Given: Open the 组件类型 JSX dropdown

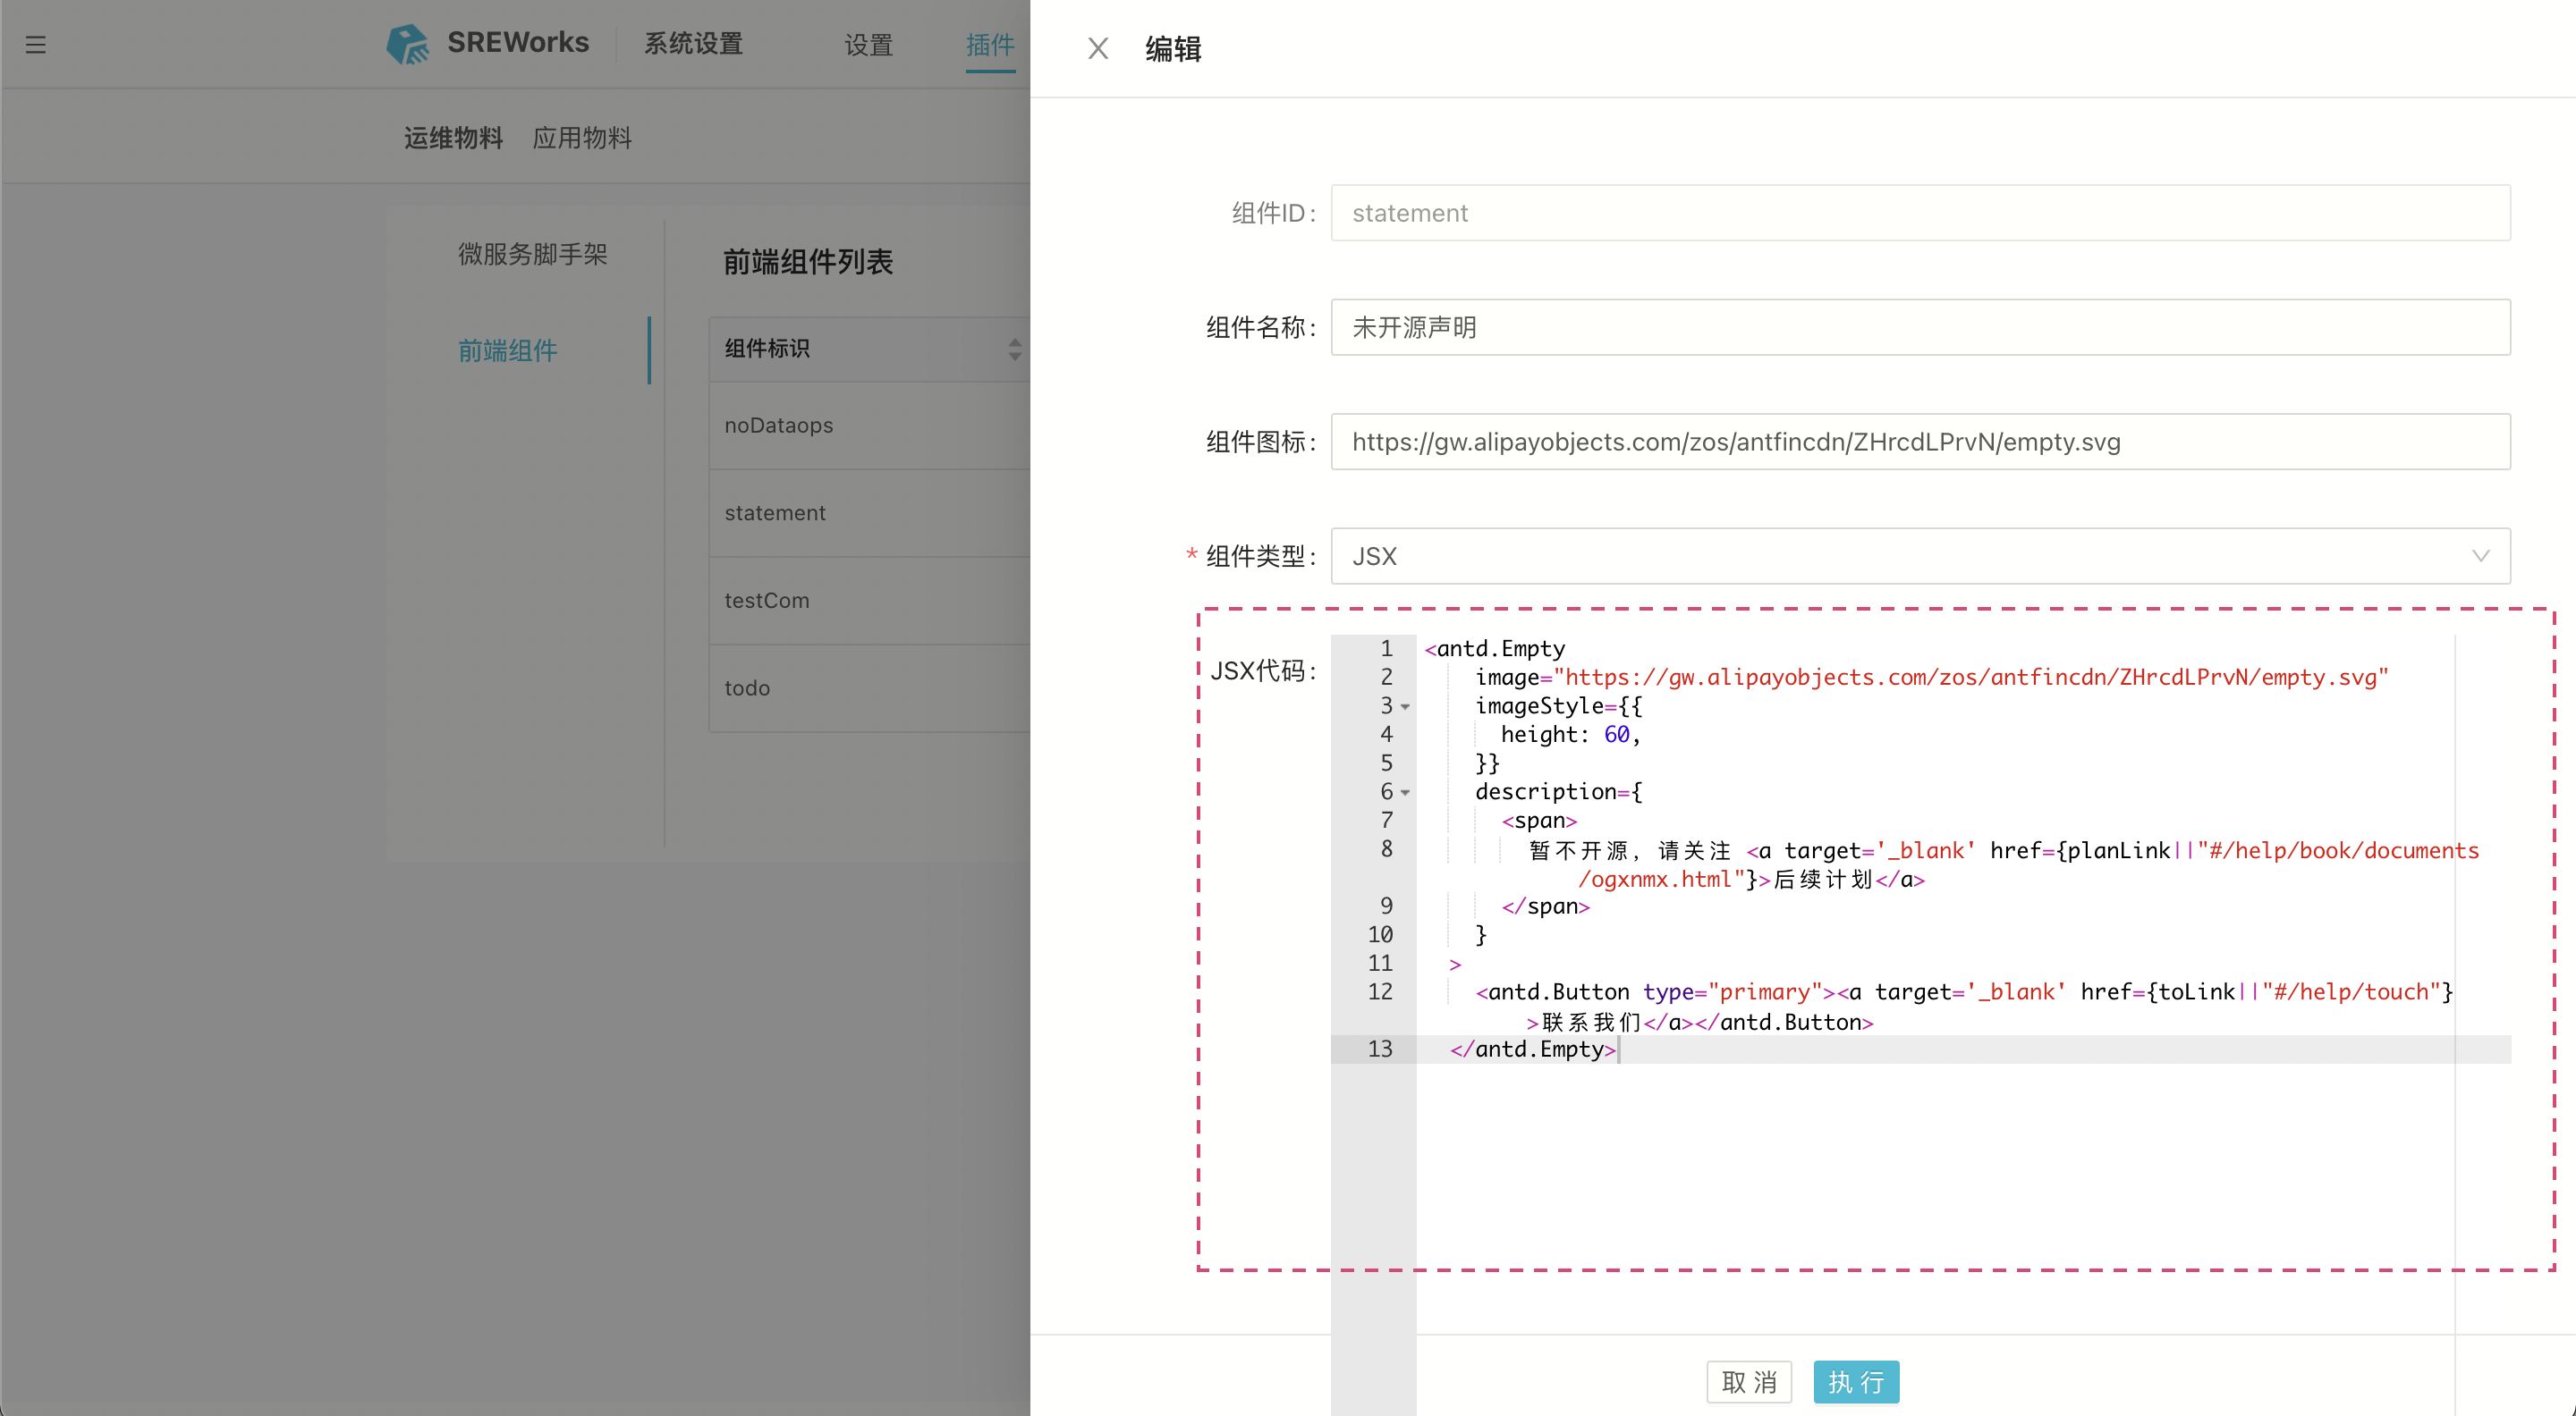Looking at the screenshot, I should pos(1900,556).
